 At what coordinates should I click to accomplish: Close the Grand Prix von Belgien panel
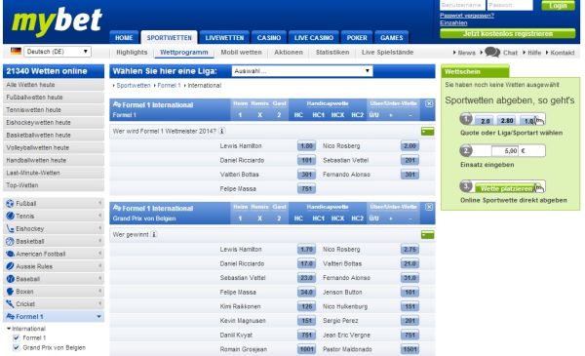tap(429, 207)
